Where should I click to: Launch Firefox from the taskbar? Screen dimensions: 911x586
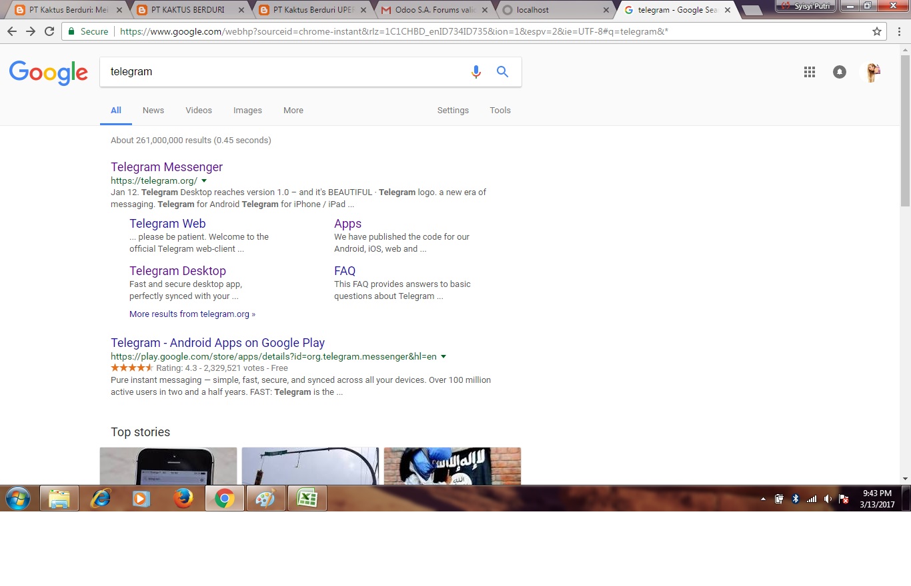pos(183,498)
